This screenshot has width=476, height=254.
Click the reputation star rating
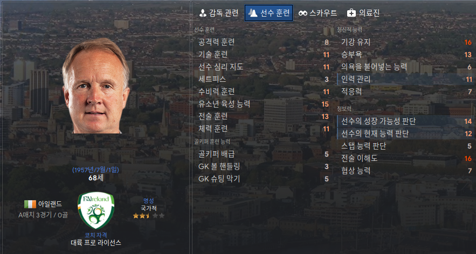[148, 216]
